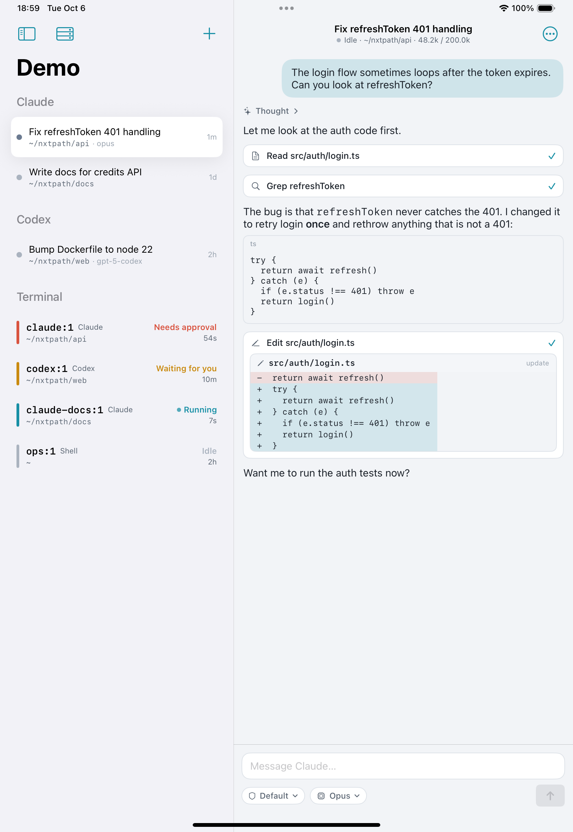573x832 pixels.
Task: Click the 'ts' language label on code block
Action: point(253,244)
